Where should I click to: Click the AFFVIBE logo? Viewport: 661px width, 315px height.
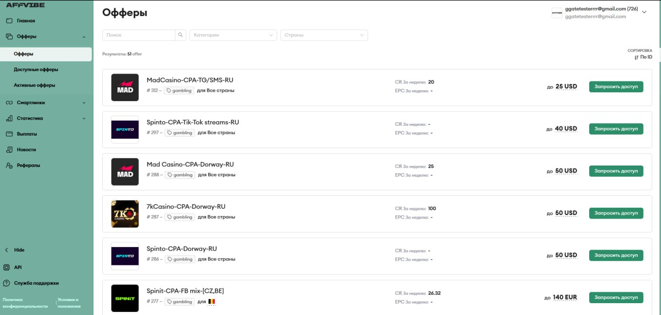(x=25, y=5)
